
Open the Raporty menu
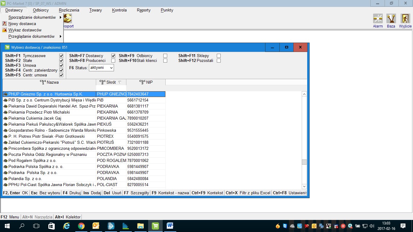tap(144, 10)
